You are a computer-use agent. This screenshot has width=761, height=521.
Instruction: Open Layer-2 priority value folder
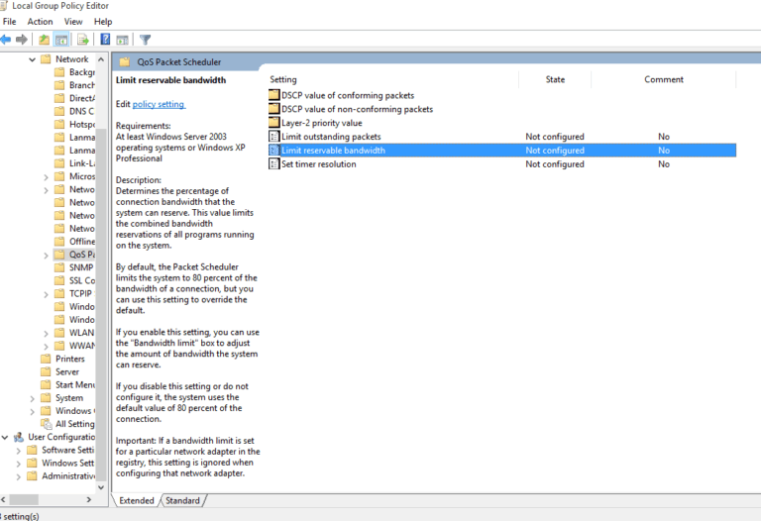pyautogui.click(x=322, y=123)
